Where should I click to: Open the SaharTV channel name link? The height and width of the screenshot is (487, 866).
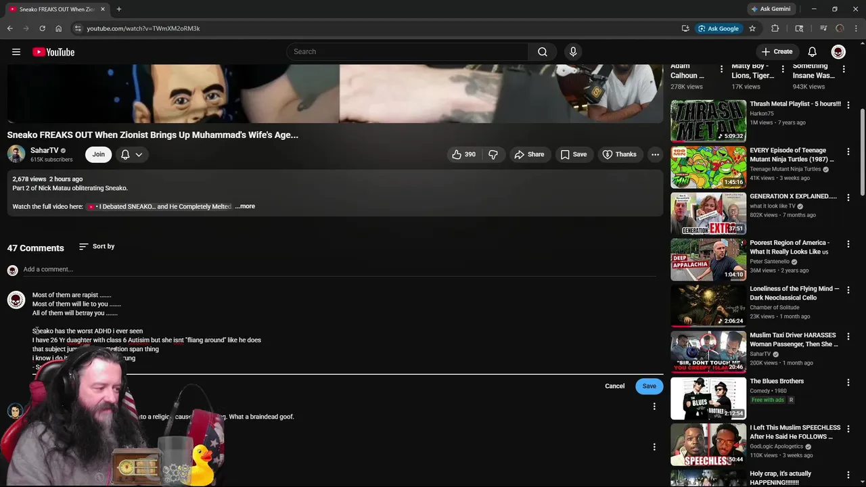[45, 150]
